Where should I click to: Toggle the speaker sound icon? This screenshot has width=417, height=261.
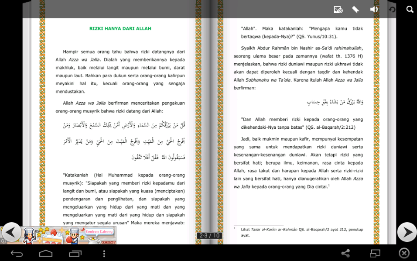tap(374, 10)
